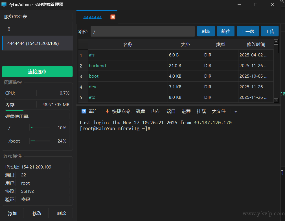The image size is (285, 221).
Task: Click inside the path input field
Action: tap(142, 31)
